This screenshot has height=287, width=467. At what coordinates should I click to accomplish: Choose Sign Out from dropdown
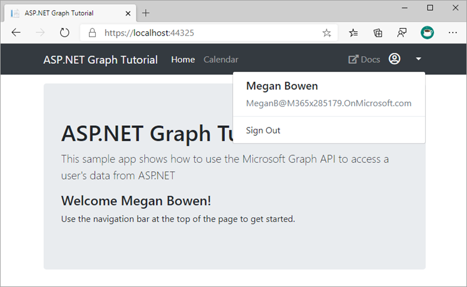263,131
